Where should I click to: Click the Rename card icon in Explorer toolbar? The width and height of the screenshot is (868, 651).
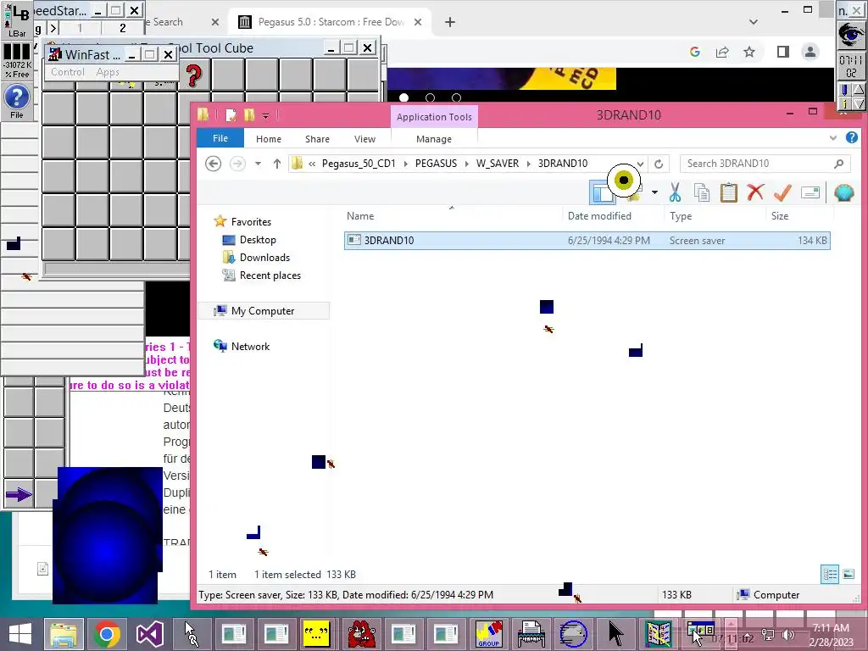click(x=810, y=192)
